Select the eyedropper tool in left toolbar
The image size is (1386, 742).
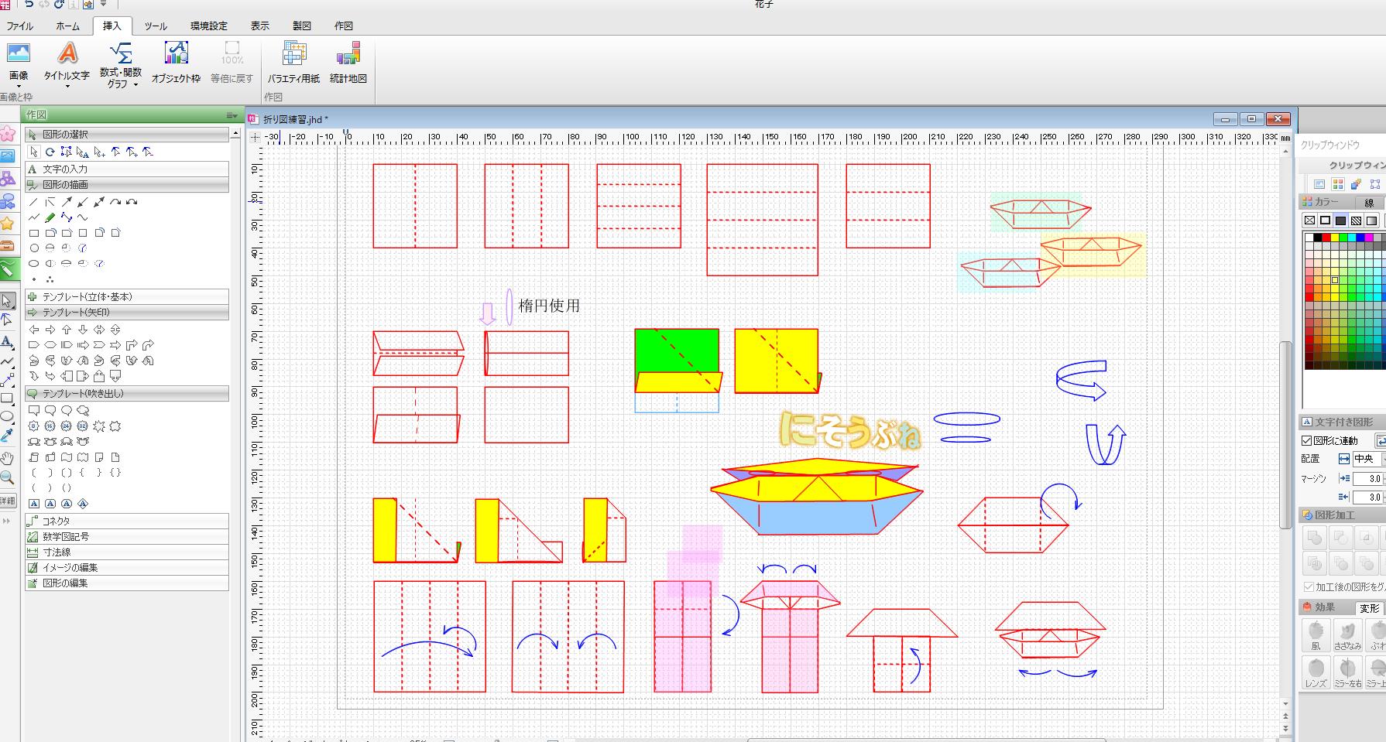(x=7, y=436)
